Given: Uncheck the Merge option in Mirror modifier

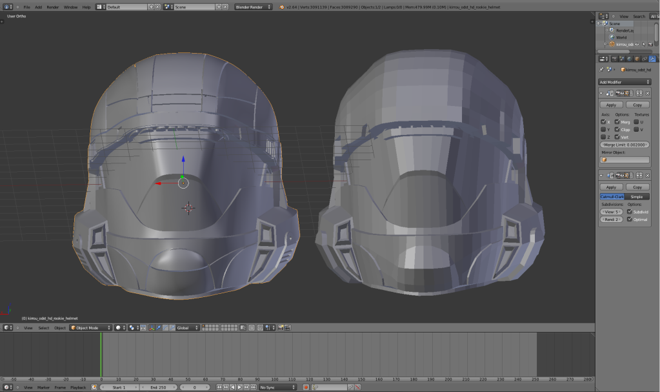Looking at the screenshot, I should pos(617,121).
